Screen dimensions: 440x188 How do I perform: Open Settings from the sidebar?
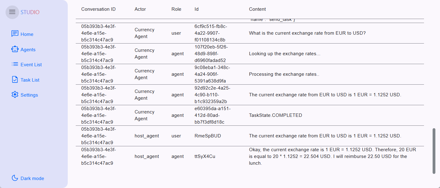[x=29, y=95]
